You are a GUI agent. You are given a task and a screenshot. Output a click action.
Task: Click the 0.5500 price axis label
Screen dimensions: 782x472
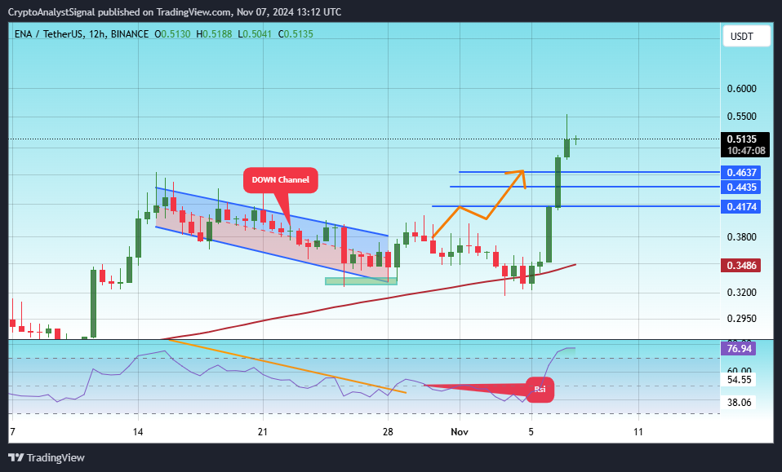(742, 117)
